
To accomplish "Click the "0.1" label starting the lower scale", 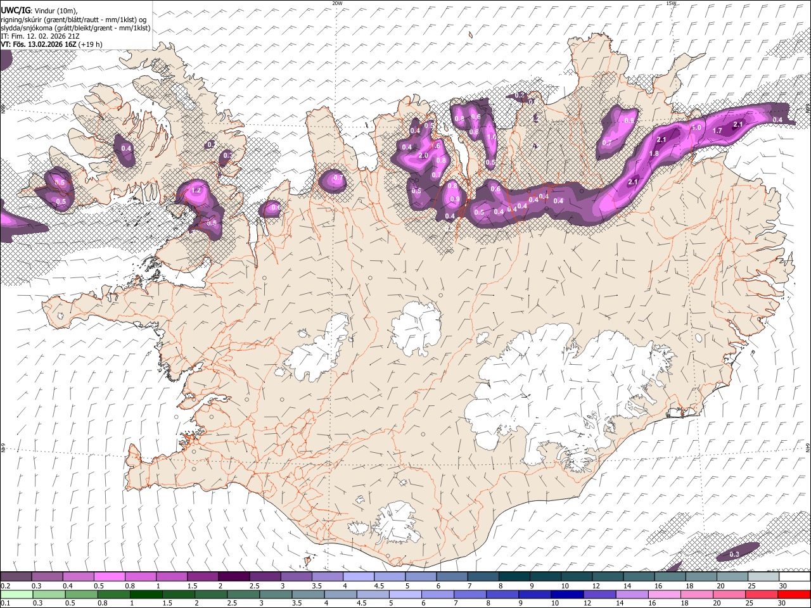I will 6,604.
